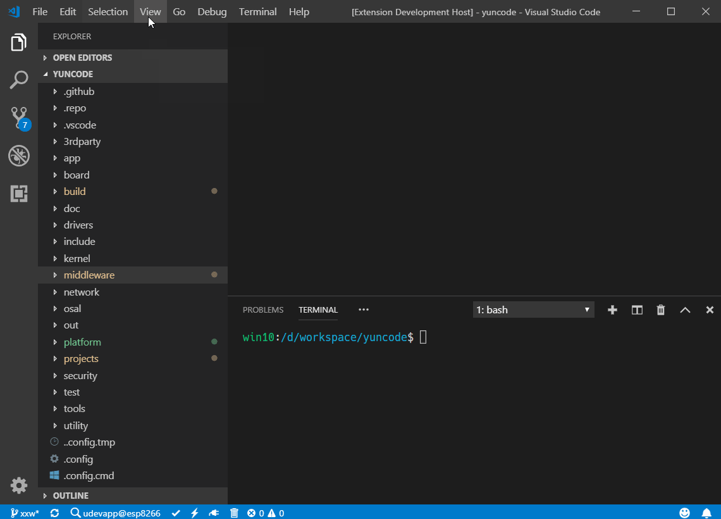Switch to the TERMINAL tab
This screenshot has width=721, height=519.
point(318,310)
